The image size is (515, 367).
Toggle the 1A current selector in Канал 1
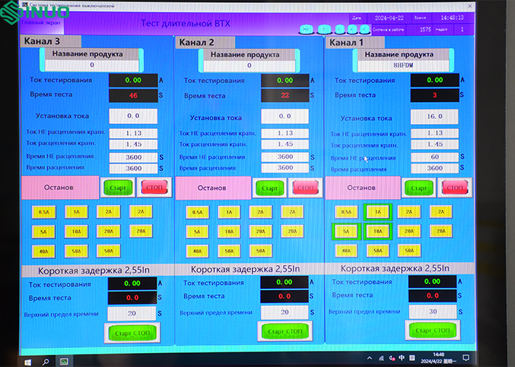pos(377,212)
